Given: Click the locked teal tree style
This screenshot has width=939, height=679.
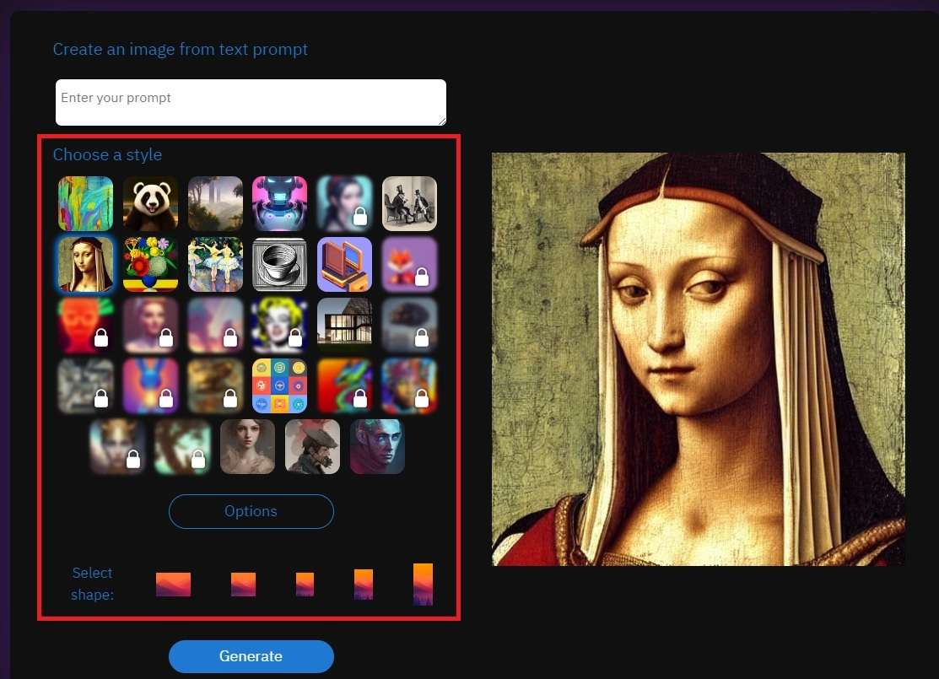Looking at the screenshot, I should coord(182,447).
